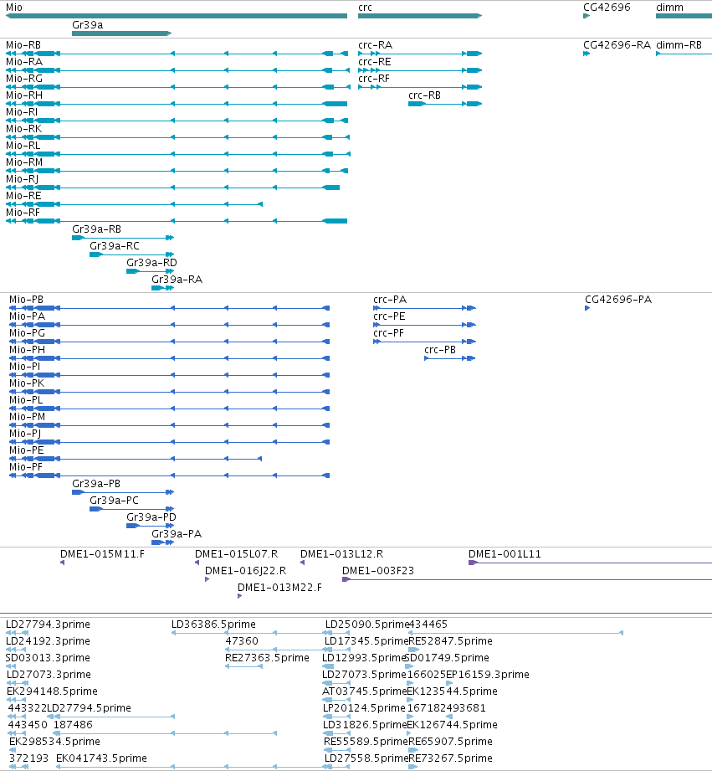Select the CG42696 gene label
This screenshot has width=712, height=771.
point(607,8)
